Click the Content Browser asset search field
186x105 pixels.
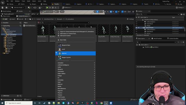tap(66, 23)
